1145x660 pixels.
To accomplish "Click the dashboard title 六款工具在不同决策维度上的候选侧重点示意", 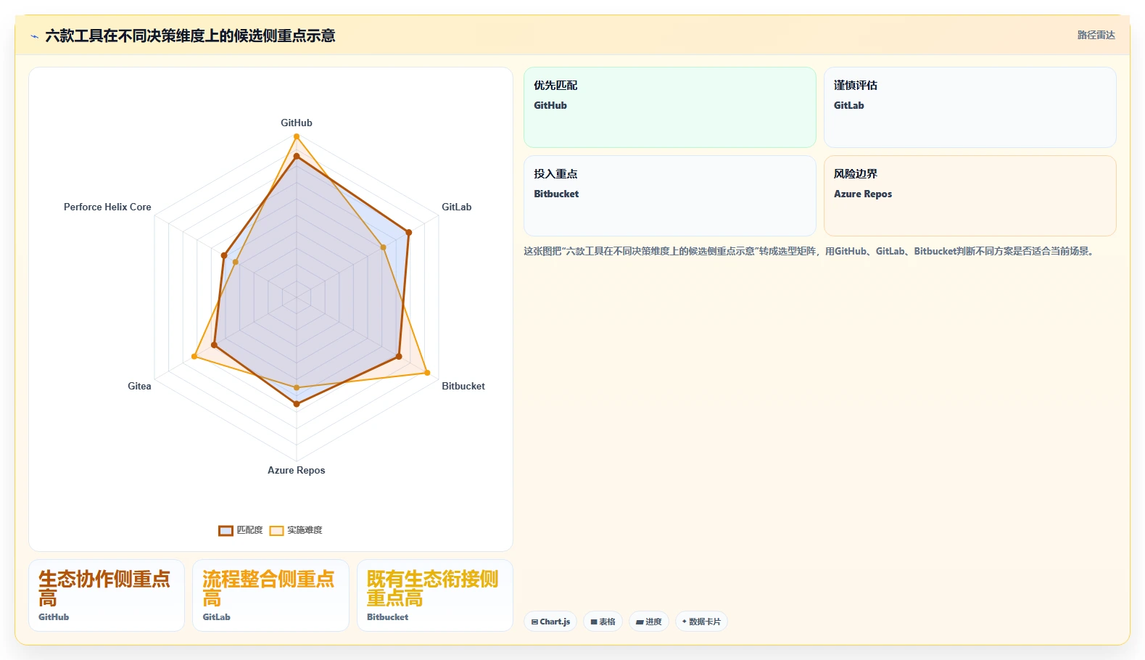I will [190, 36].
